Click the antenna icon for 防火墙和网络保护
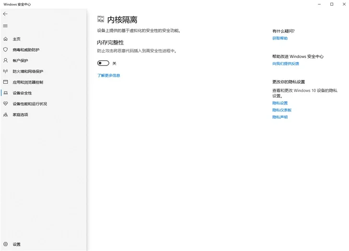Screen dimensions: 349x251 (6, 71)
